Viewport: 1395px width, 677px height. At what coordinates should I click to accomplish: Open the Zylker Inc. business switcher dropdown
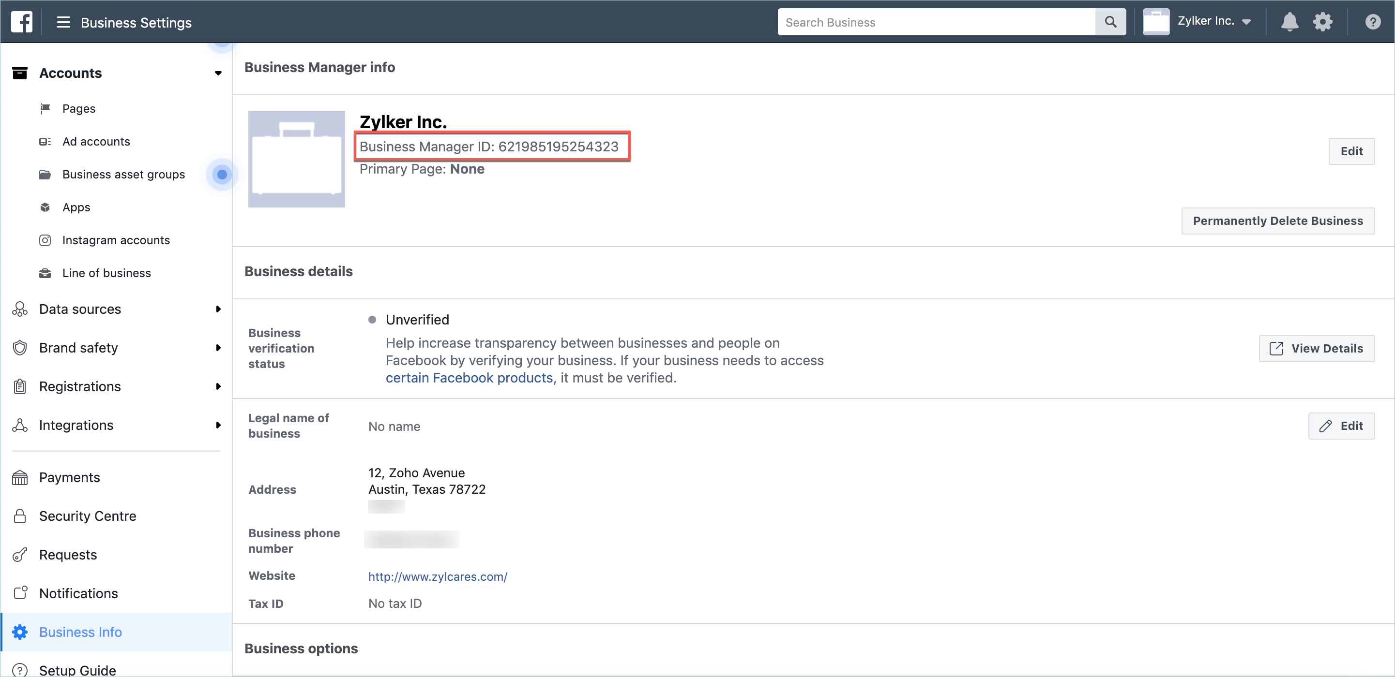click(1213, 22)
